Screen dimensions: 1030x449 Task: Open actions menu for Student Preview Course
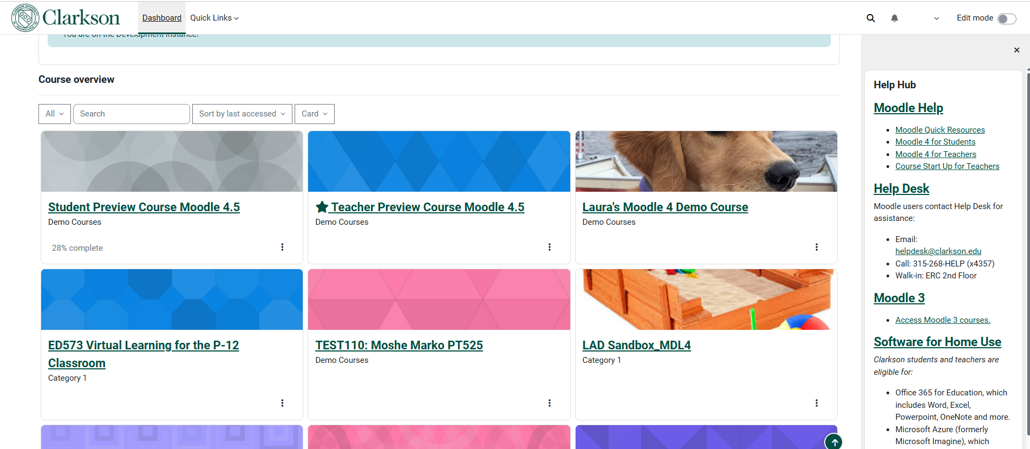pyautogui.click(x=282, y=247)
